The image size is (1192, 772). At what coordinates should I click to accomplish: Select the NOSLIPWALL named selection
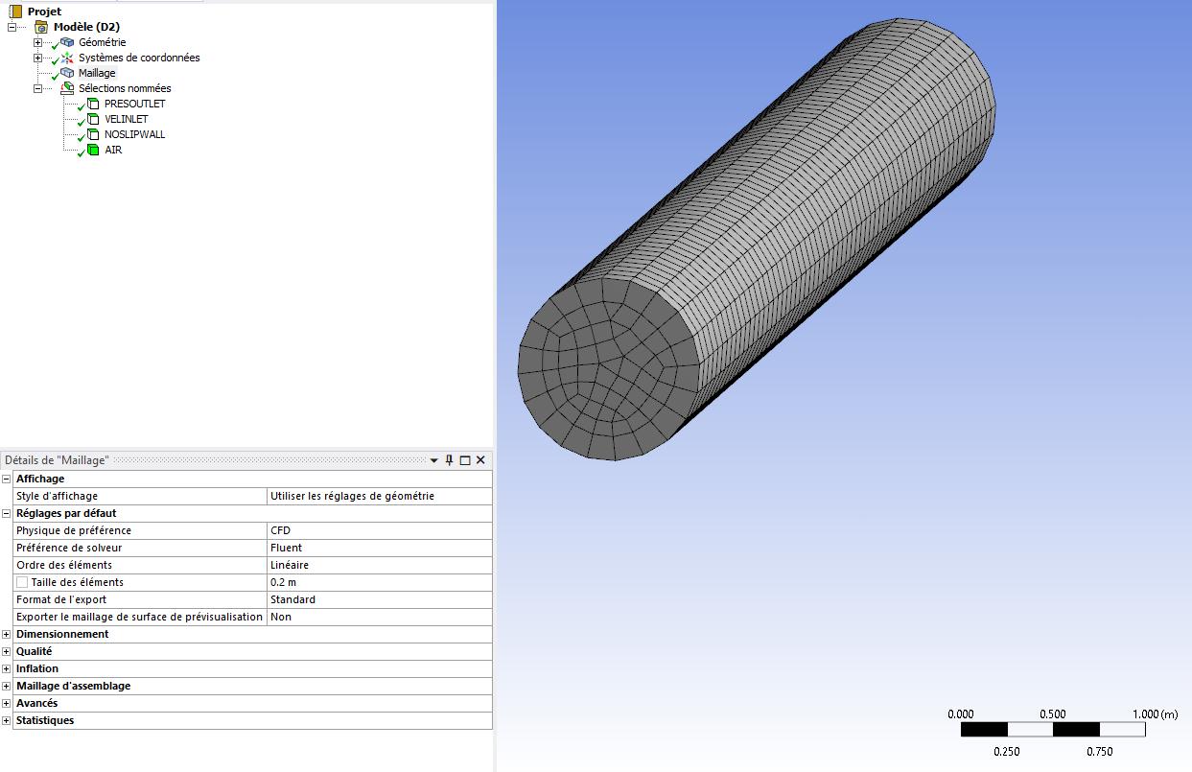coord(134,134)
